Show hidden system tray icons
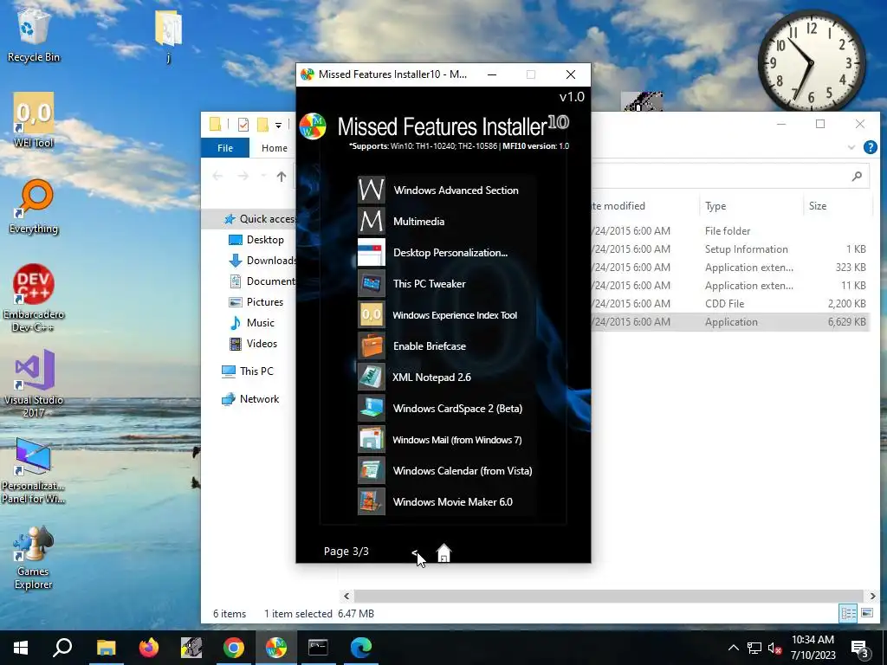887x665 pixels. (733, 648)
